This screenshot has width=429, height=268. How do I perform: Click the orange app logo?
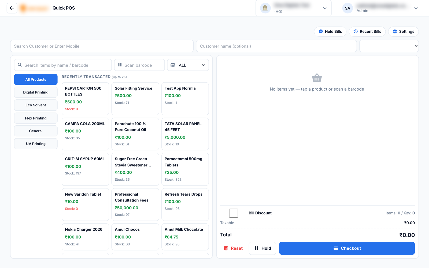[34, 8]
